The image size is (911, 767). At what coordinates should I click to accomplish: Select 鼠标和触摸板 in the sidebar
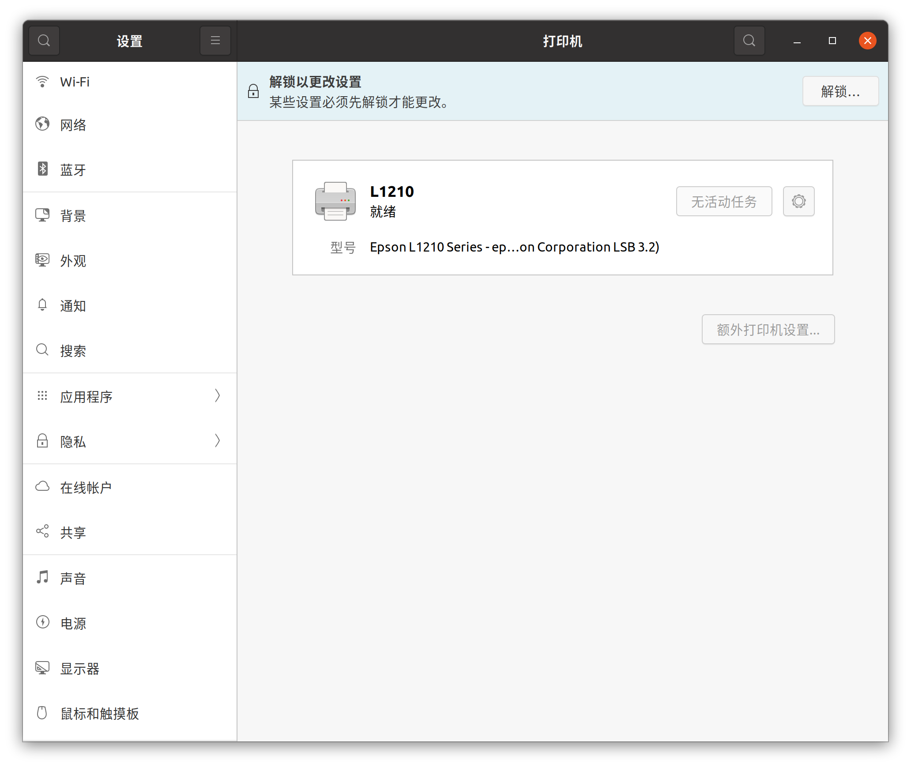(x=100, y=714)
